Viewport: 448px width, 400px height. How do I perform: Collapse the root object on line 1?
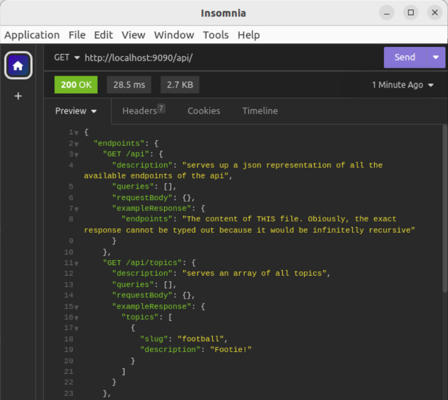pyautogui.click(x=76, y=133)
